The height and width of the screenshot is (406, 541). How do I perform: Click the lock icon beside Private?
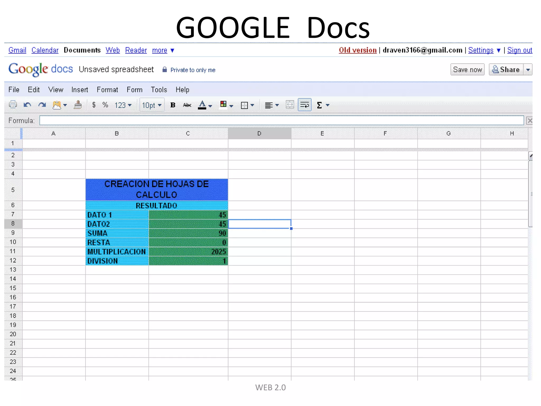[165, 70]
